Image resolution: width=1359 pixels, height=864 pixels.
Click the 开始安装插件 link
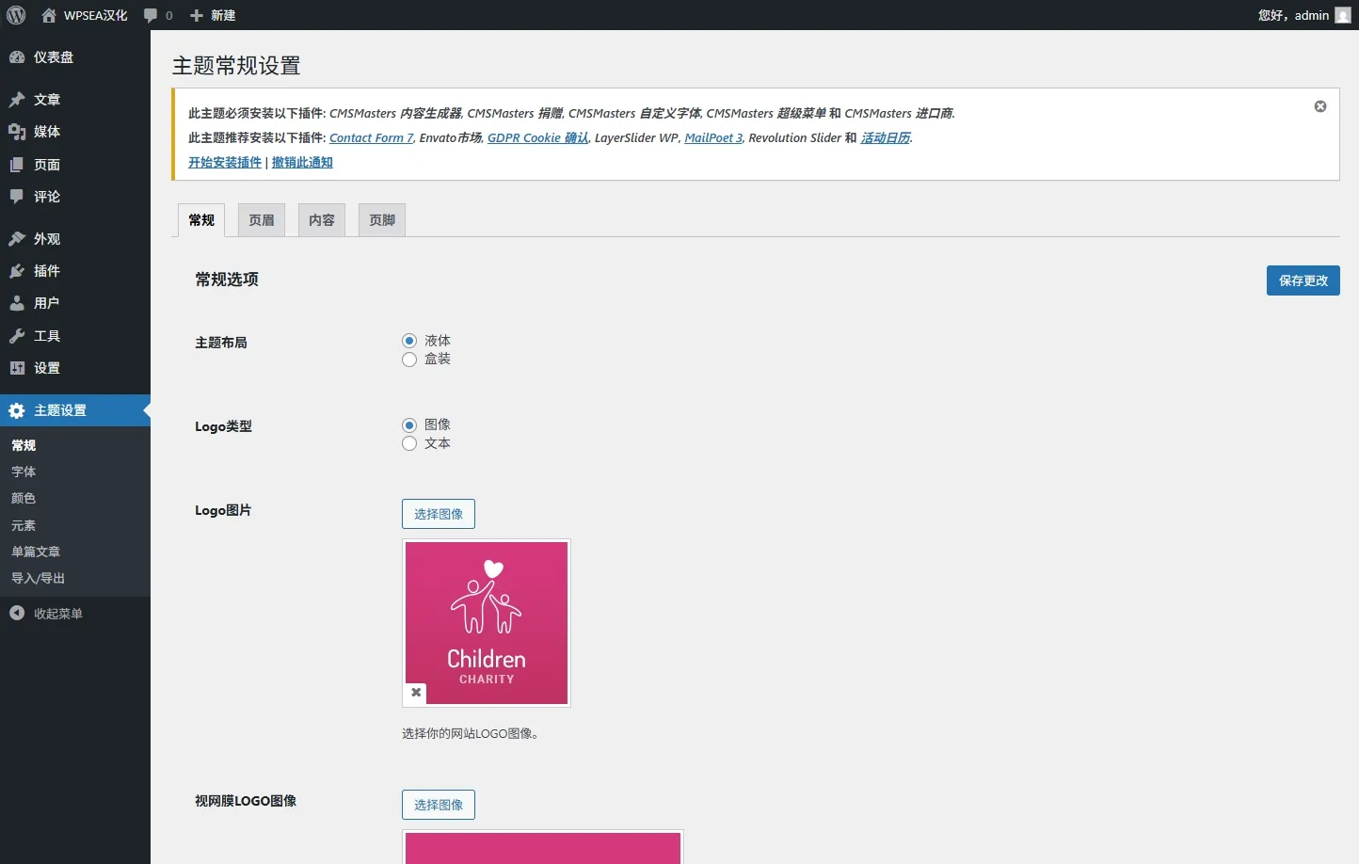pos(225,163)
